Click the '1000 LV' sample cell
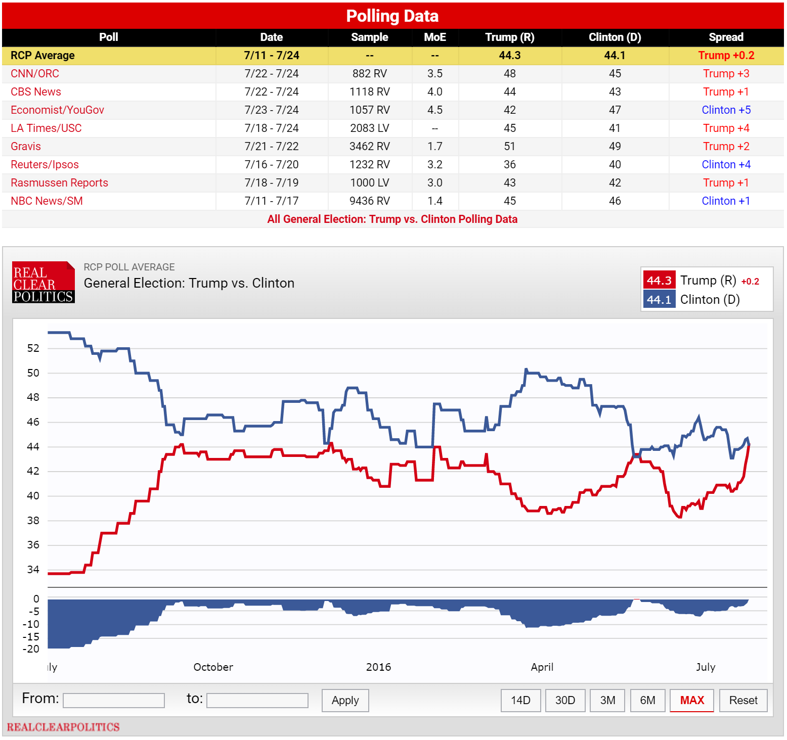Screen dimensions: 787x740 click(x=370, y=183)
